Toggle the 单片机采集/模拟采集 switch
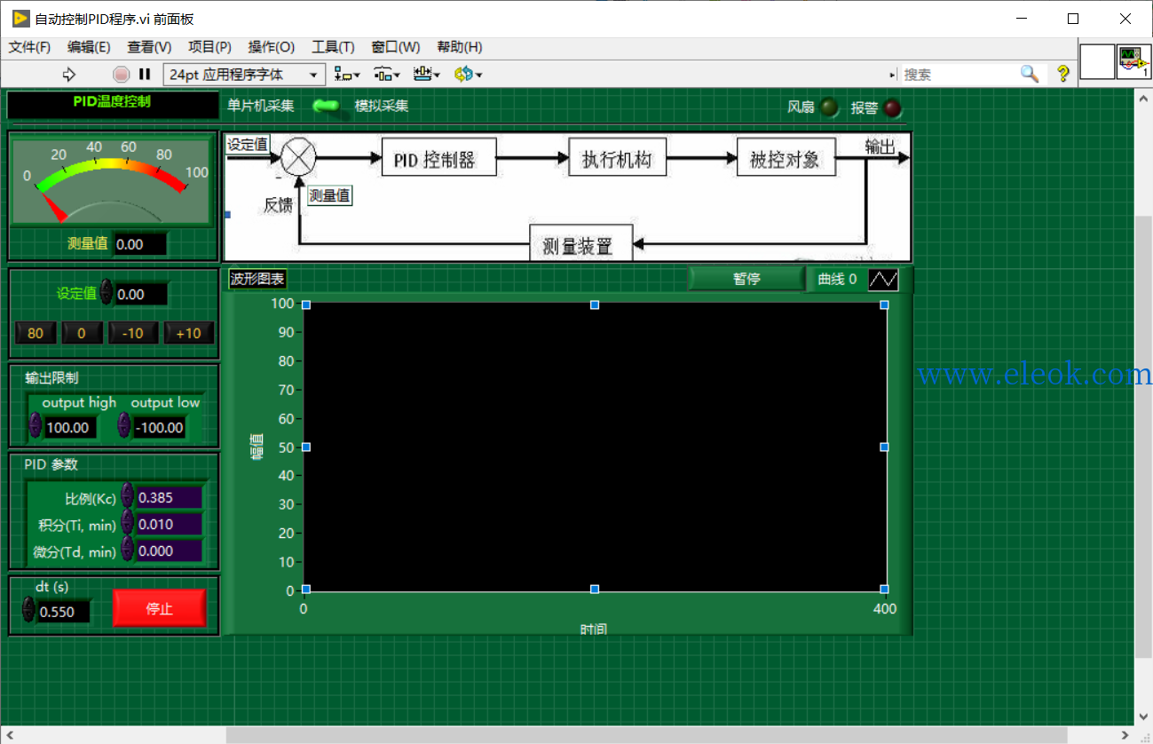Screen dimensions: 1153x744 [326, 107]
